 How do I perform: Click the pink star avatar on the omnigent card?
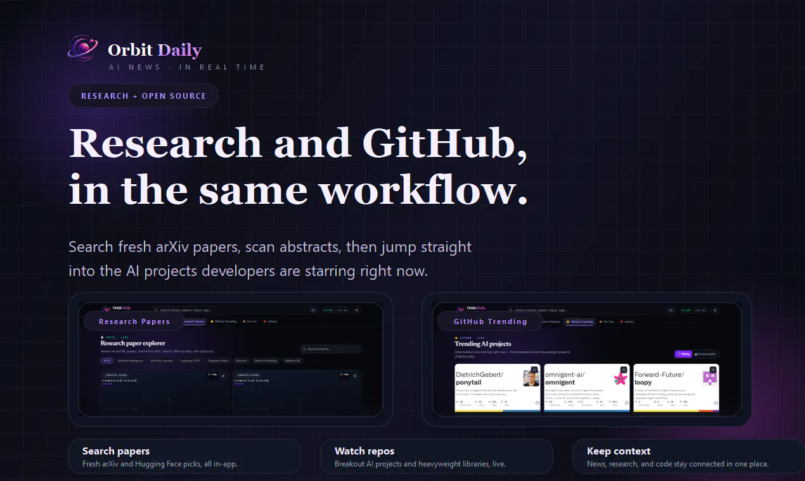[621, 378]
